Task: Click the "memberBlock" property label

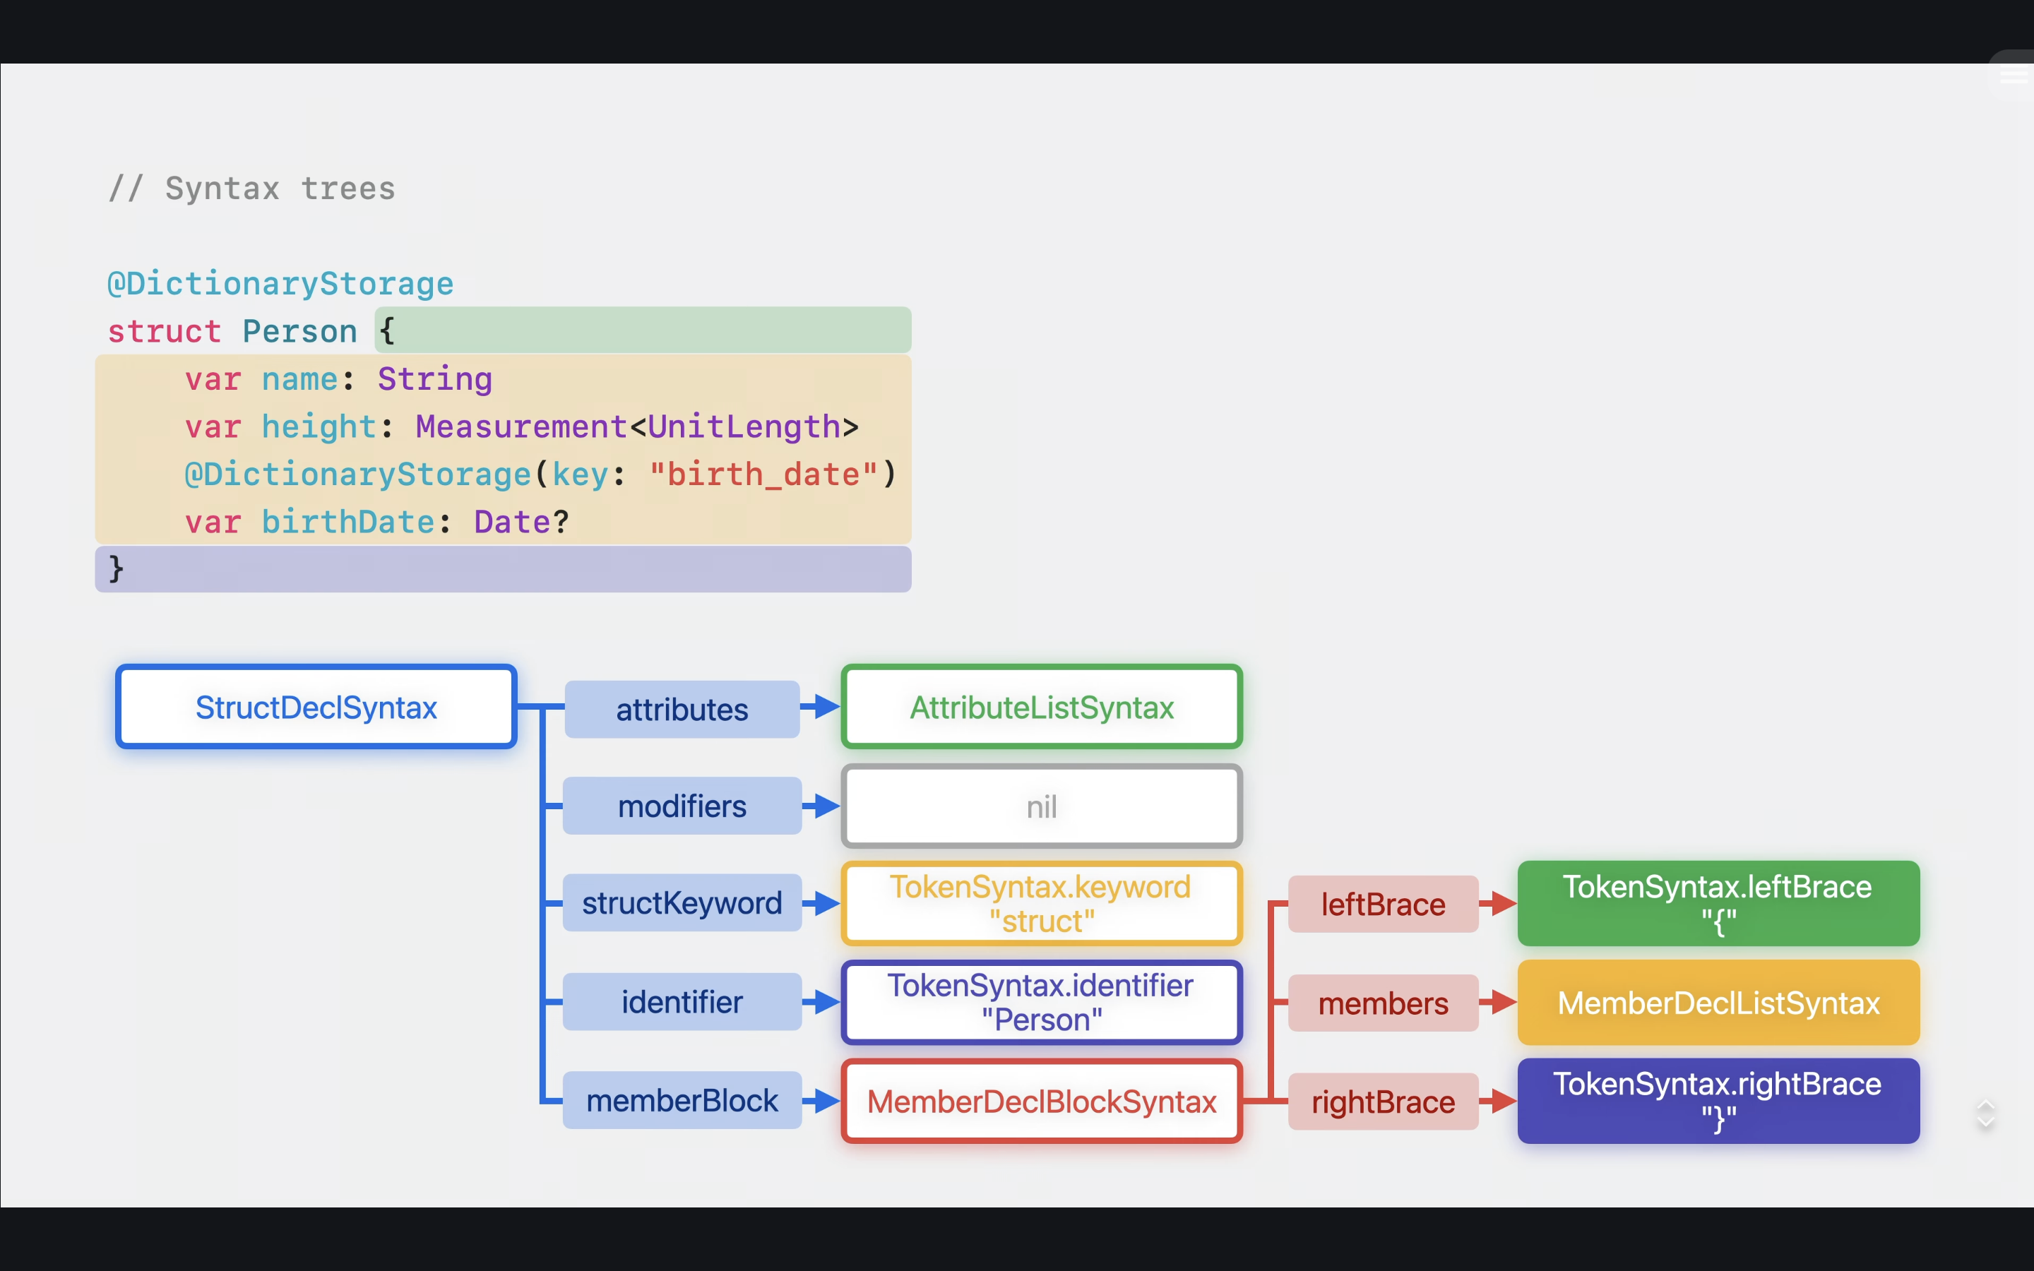Action: point(682,1100)
